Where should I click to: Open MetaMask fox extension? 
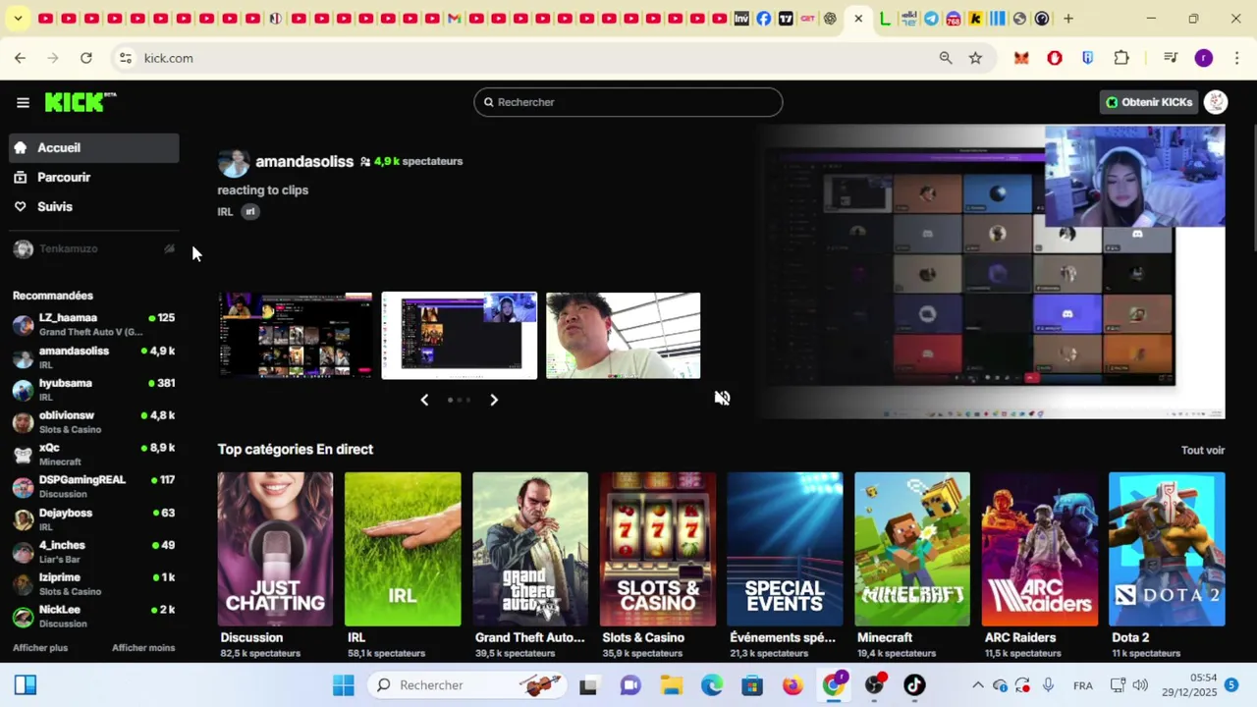(x=1021, y=58)
